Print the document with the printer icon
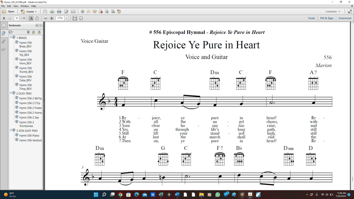Image resolution: width=354 pixels, height=199 pixels. click(x=59, y=11)
